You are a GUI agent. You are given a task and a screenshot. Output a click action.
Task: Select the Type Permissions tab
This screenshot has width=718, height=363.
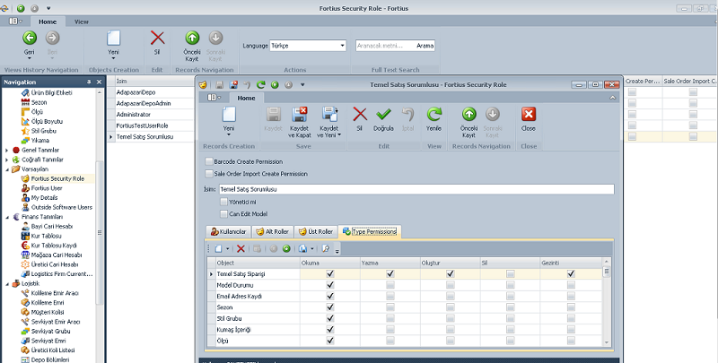tap(370, 232)
